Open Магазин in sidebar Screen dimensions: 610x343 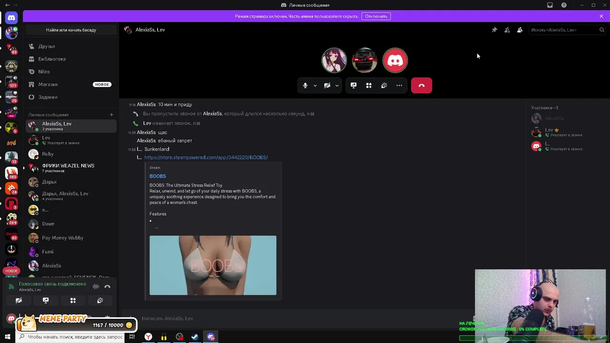point(71,84)
